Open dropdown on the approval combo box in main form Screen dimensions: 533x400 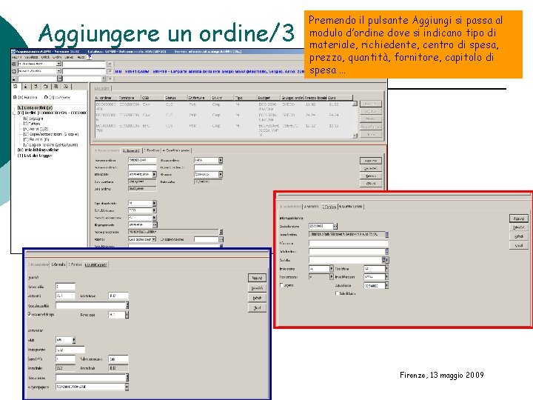154,239
